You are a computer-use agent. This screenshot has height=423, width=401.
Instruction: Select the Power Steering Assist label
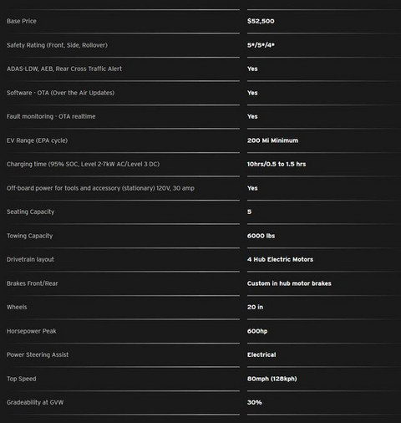38,354
